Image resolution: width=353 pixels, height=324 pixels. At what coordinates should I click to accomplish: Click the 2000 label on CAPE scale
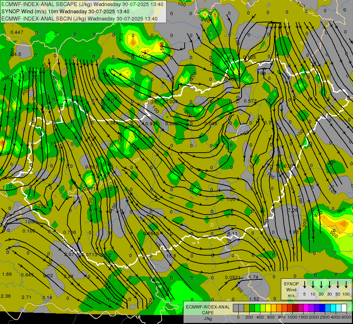point(314,317)
